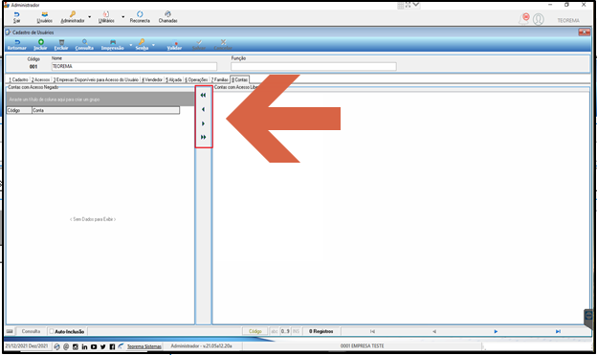Click the Código search field indicator
The height and width of the screenshot is (355, 597).
point(255,331)
